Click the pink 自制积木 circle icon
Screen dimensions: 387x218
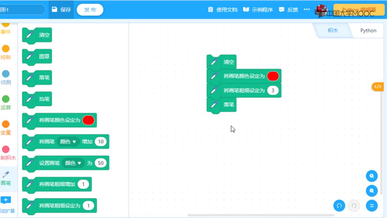point(6,149)
